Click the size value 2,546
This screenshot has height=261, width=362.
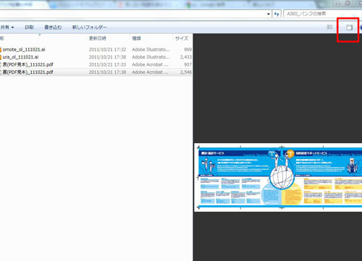click(186, 72)
